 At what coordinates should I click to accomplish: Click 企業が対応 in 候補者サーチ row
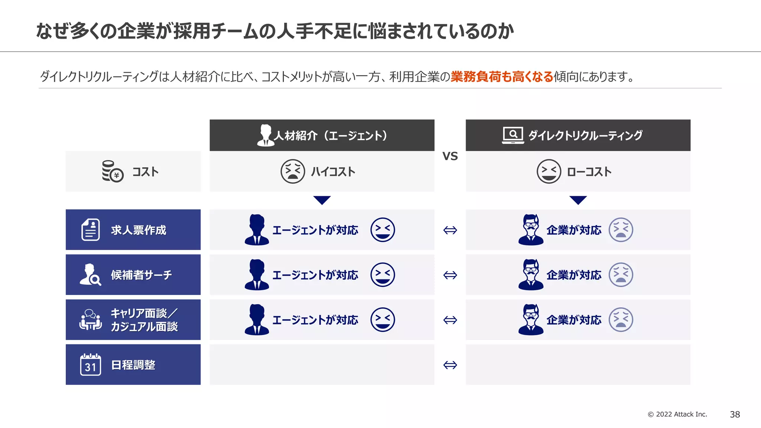tap(574, 275)
